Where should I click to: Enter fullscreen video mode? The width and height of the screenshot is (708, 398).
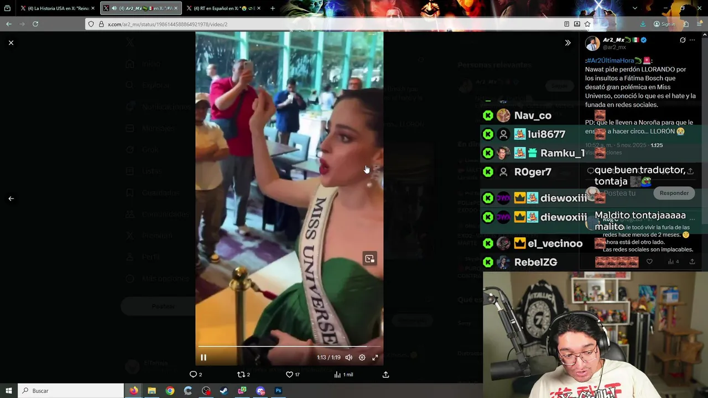[375, 358]
